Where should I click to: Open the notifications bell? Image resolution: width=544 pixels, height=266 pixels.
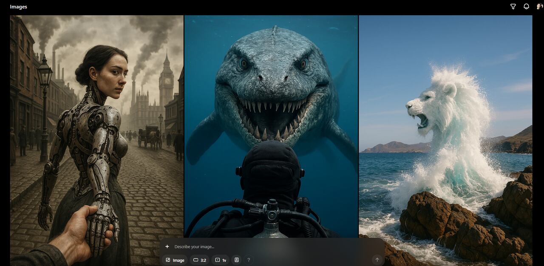click(526, 6)
